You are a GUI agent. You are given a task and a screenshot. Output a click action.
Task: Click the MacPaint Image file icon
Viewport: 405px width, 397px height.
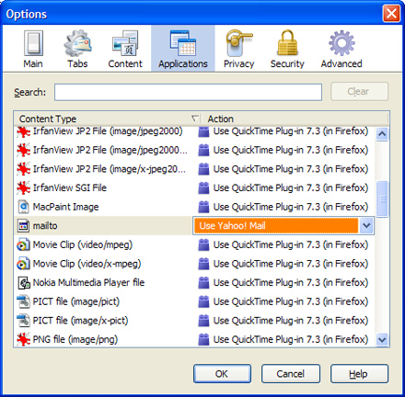click(23, 207)
